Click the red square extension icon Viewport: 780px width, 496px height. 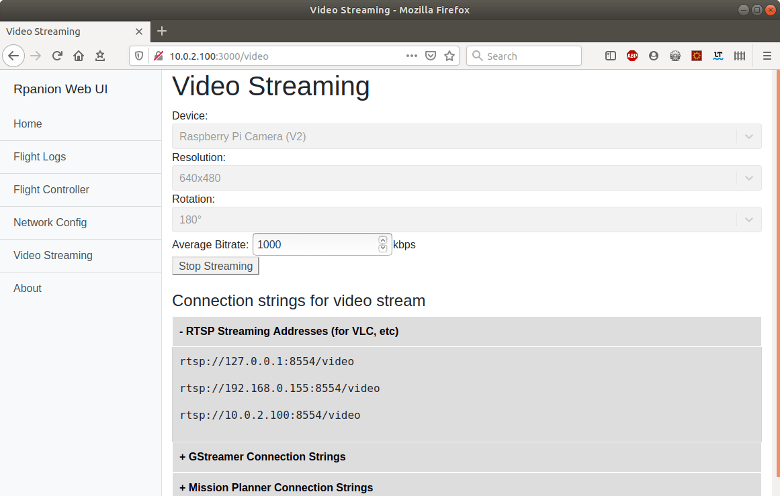[x=697, y=56]
